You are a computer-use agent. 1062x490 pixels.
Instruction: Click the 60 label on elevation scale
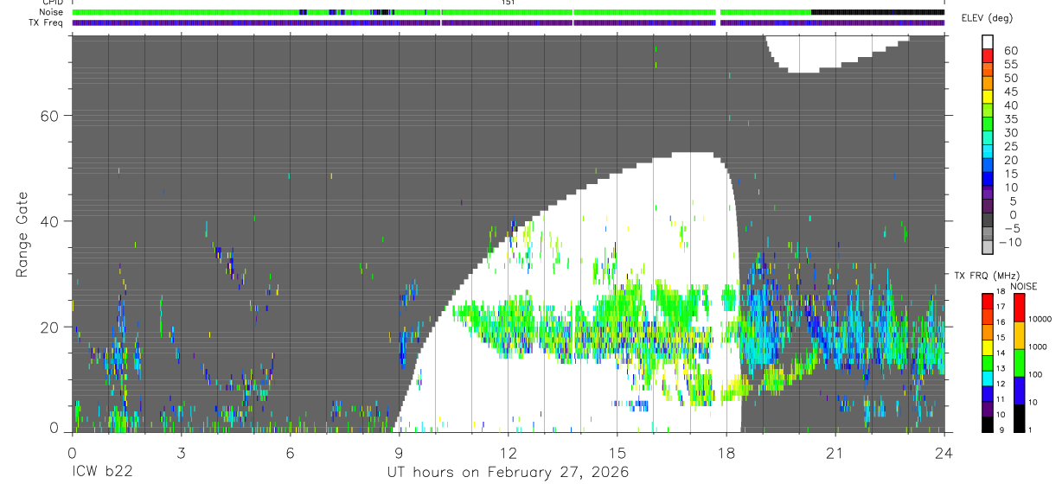click(1010, 51)
